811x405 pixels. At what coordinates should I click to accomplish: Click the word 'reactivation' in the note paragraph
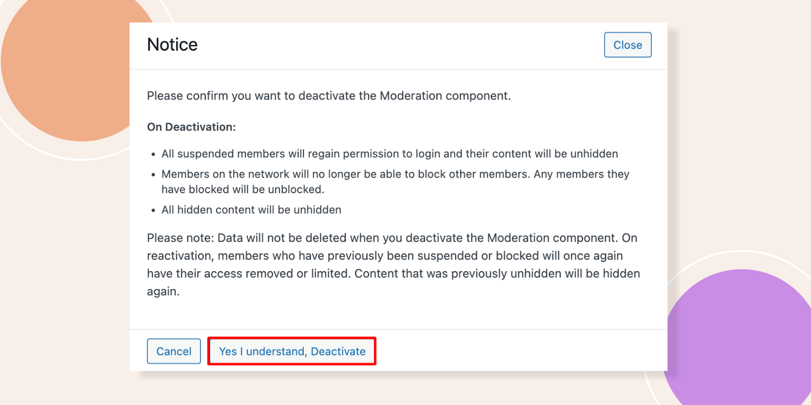(180, 256)
